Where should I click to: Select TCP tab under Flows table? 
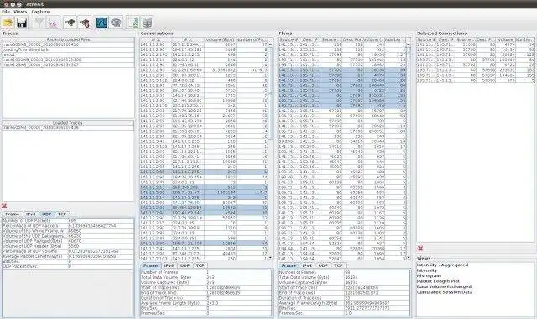tap(338, 265)
